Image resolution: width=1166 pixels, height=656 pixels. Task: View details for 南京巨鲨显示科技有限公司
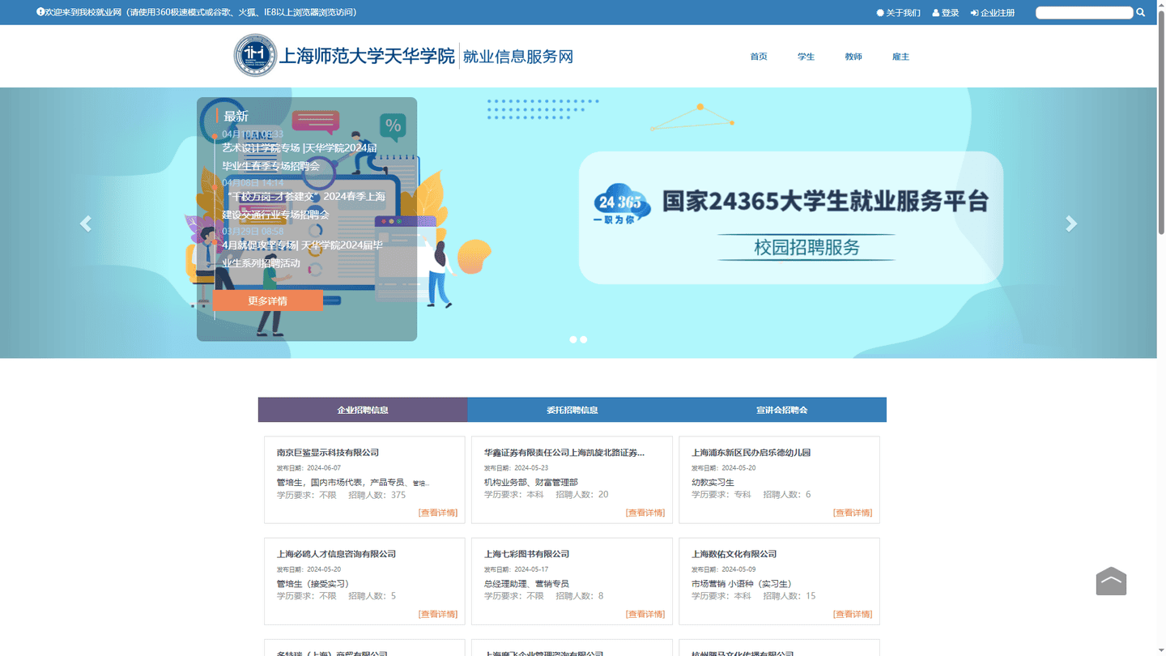[x=438, y=513]
